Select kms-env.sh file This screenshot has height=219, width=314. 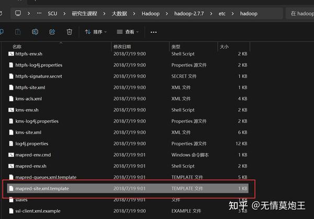[128, 110]
